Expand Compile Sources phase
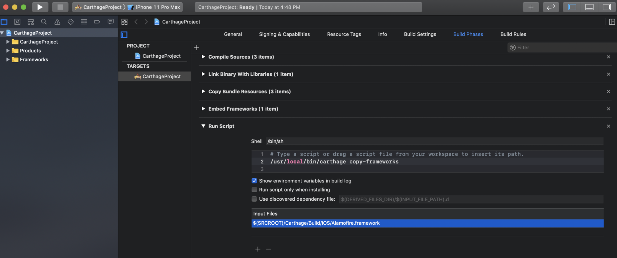 click(x=203, y=57)
